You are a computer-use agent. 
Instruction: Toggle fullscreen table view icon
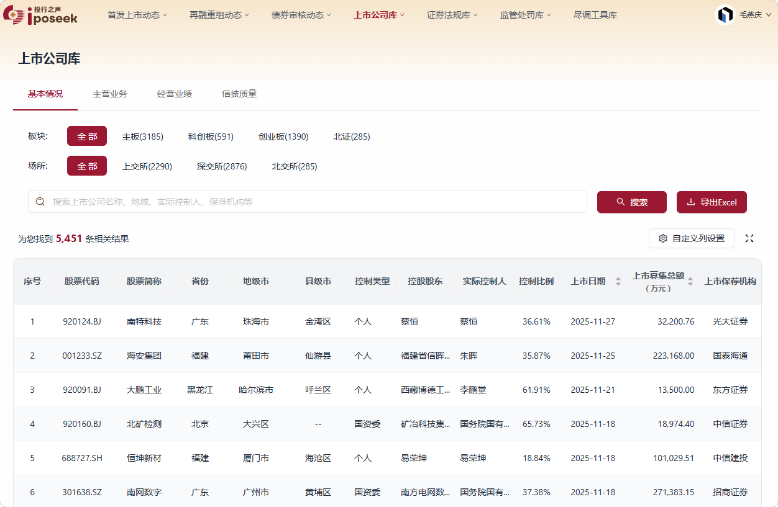point(749,238)
